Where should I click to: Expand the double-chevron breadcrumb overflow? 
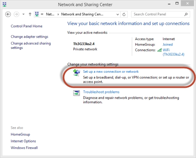42,14
